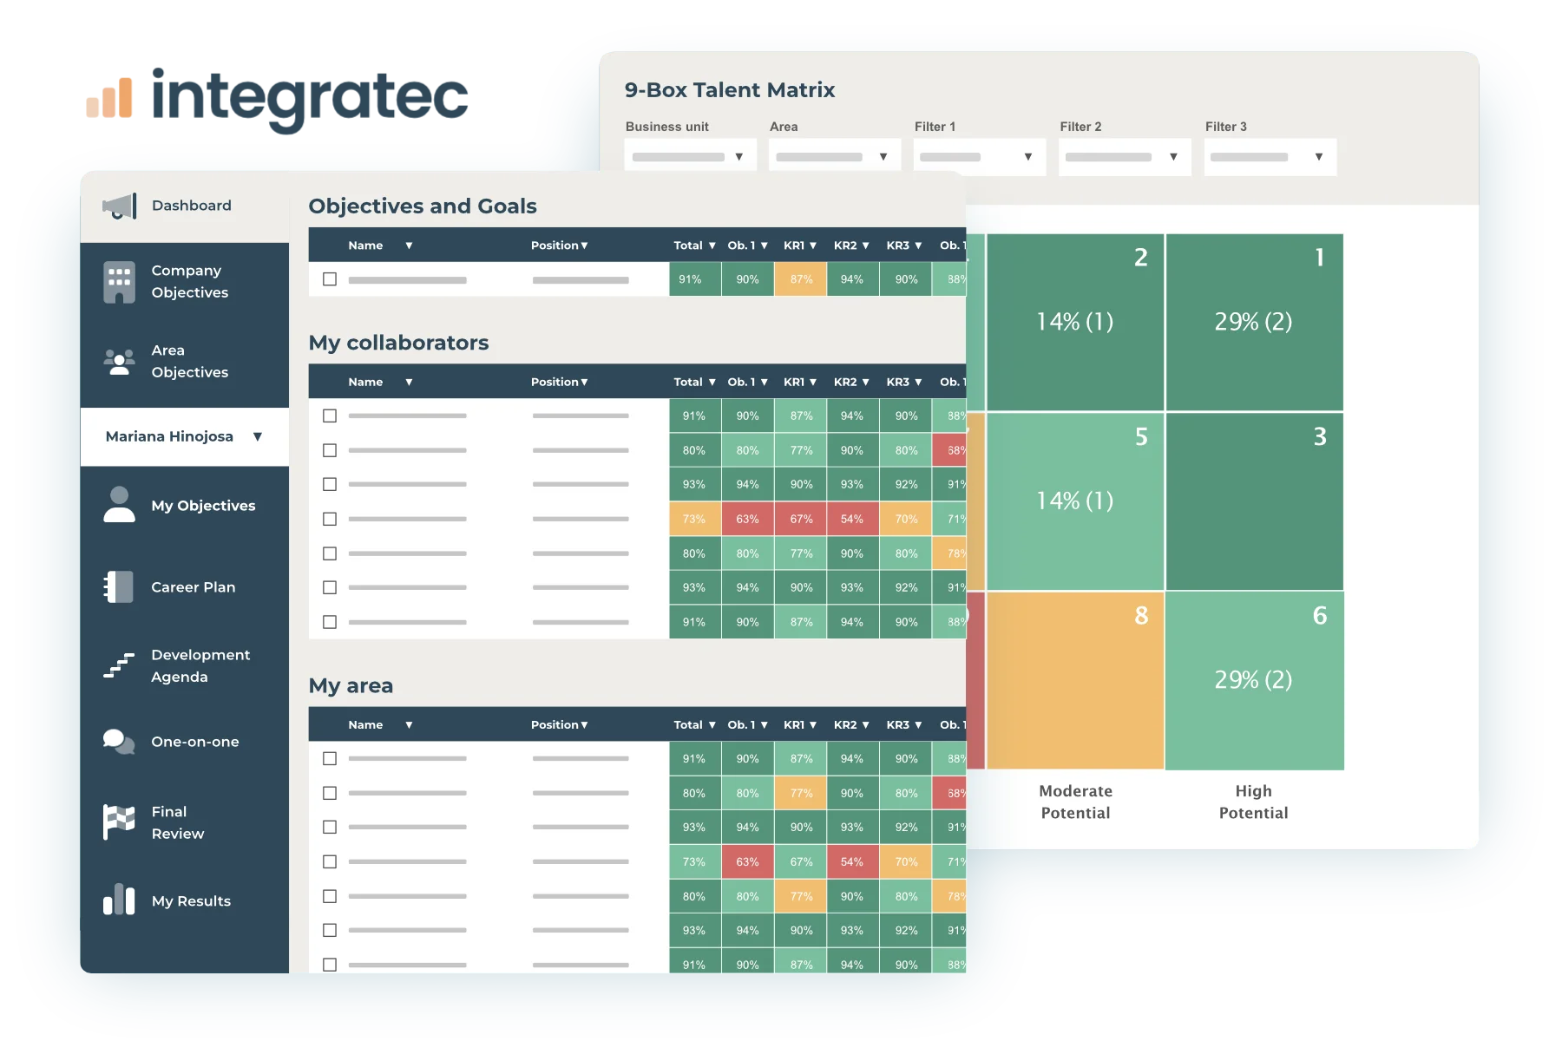Go to My Results menu item
Screen dimensions: 1562x1041
pyautogui.click(x=191, y=901)
